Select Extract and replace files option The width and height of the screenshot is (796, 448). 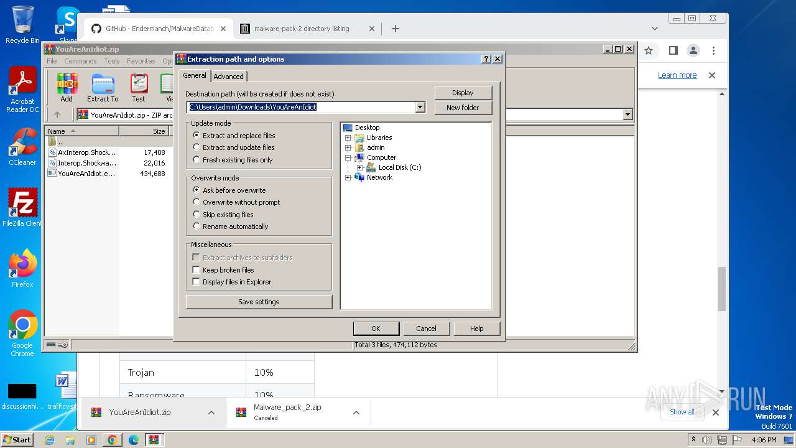coord(234,135)
